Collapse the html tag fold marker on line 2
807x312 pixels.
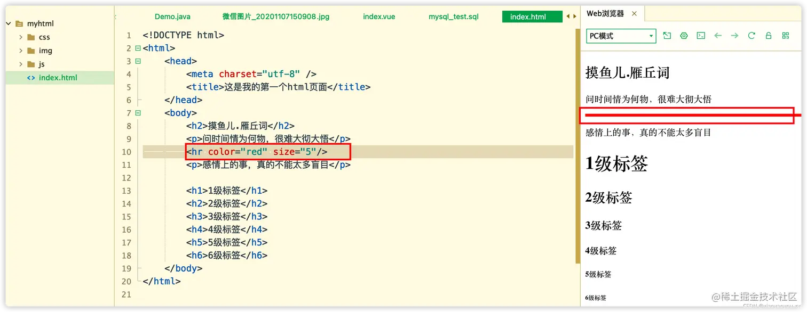[x=138, y=48]
